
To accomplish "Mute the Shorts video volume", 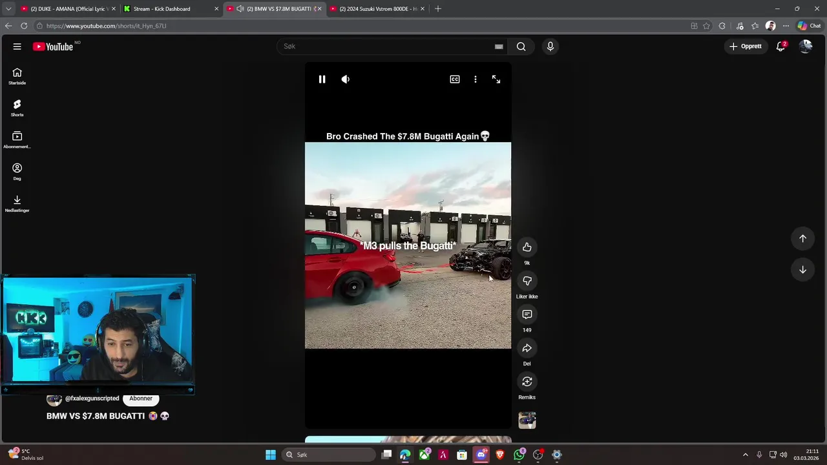I will tap(346, 79).
